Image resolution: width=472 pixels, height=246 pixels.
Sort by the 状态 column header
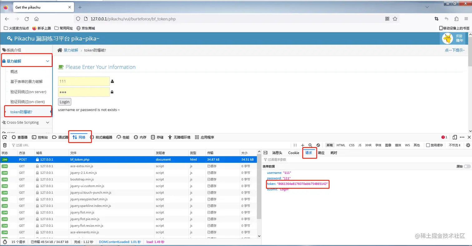click(9, 153)
